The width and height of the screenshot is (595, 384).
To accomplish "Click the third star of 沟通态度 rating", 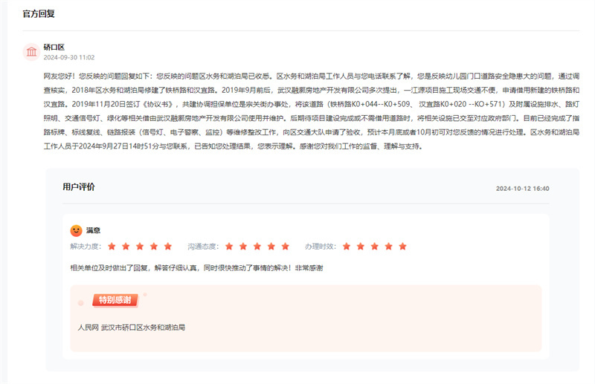I will pyautogui.click(x=257, y=246).
